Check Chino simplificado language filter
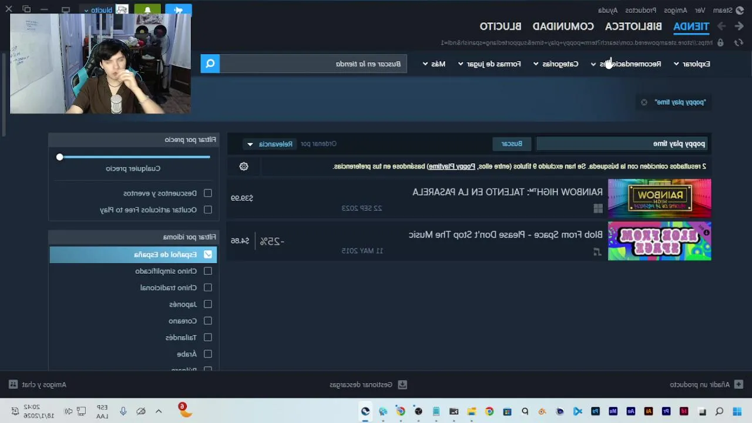Viewport: 752px width, 423px height. coord(208,271)
